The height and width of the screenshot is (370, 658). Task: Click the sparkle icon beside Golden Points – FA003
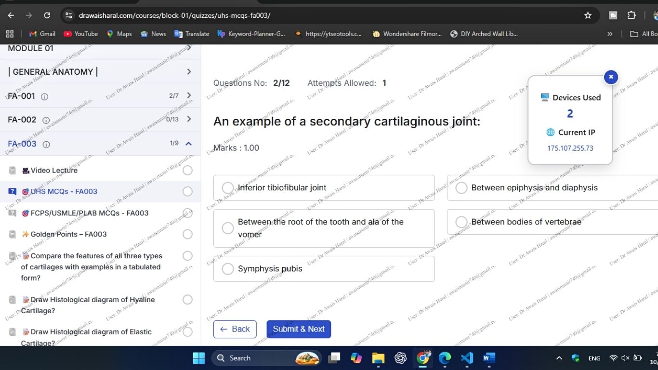pos(26,234)
